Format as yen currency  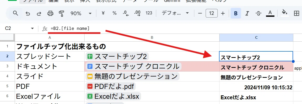click(x=103, y=13)
